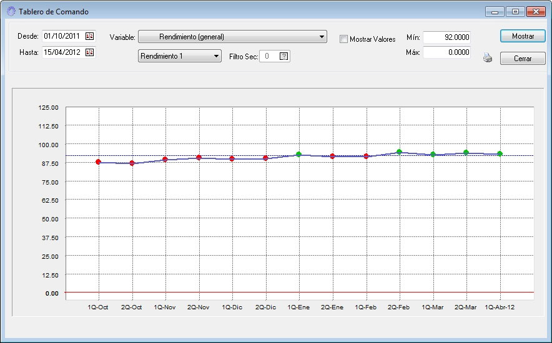Click the Tablero de Comando title bar icon
Viewport: 552px width, 343px height.
11,11
